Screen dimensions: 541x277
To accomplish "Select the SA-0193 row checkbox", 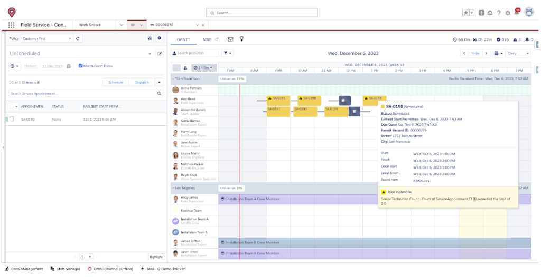I will click(x=12, y=119).
